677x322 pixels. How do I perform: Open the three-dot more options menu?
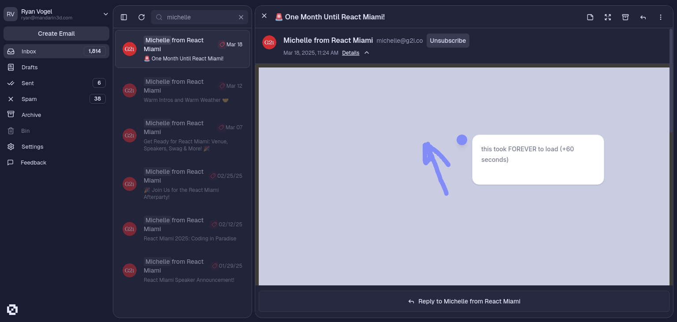point(661,17)
